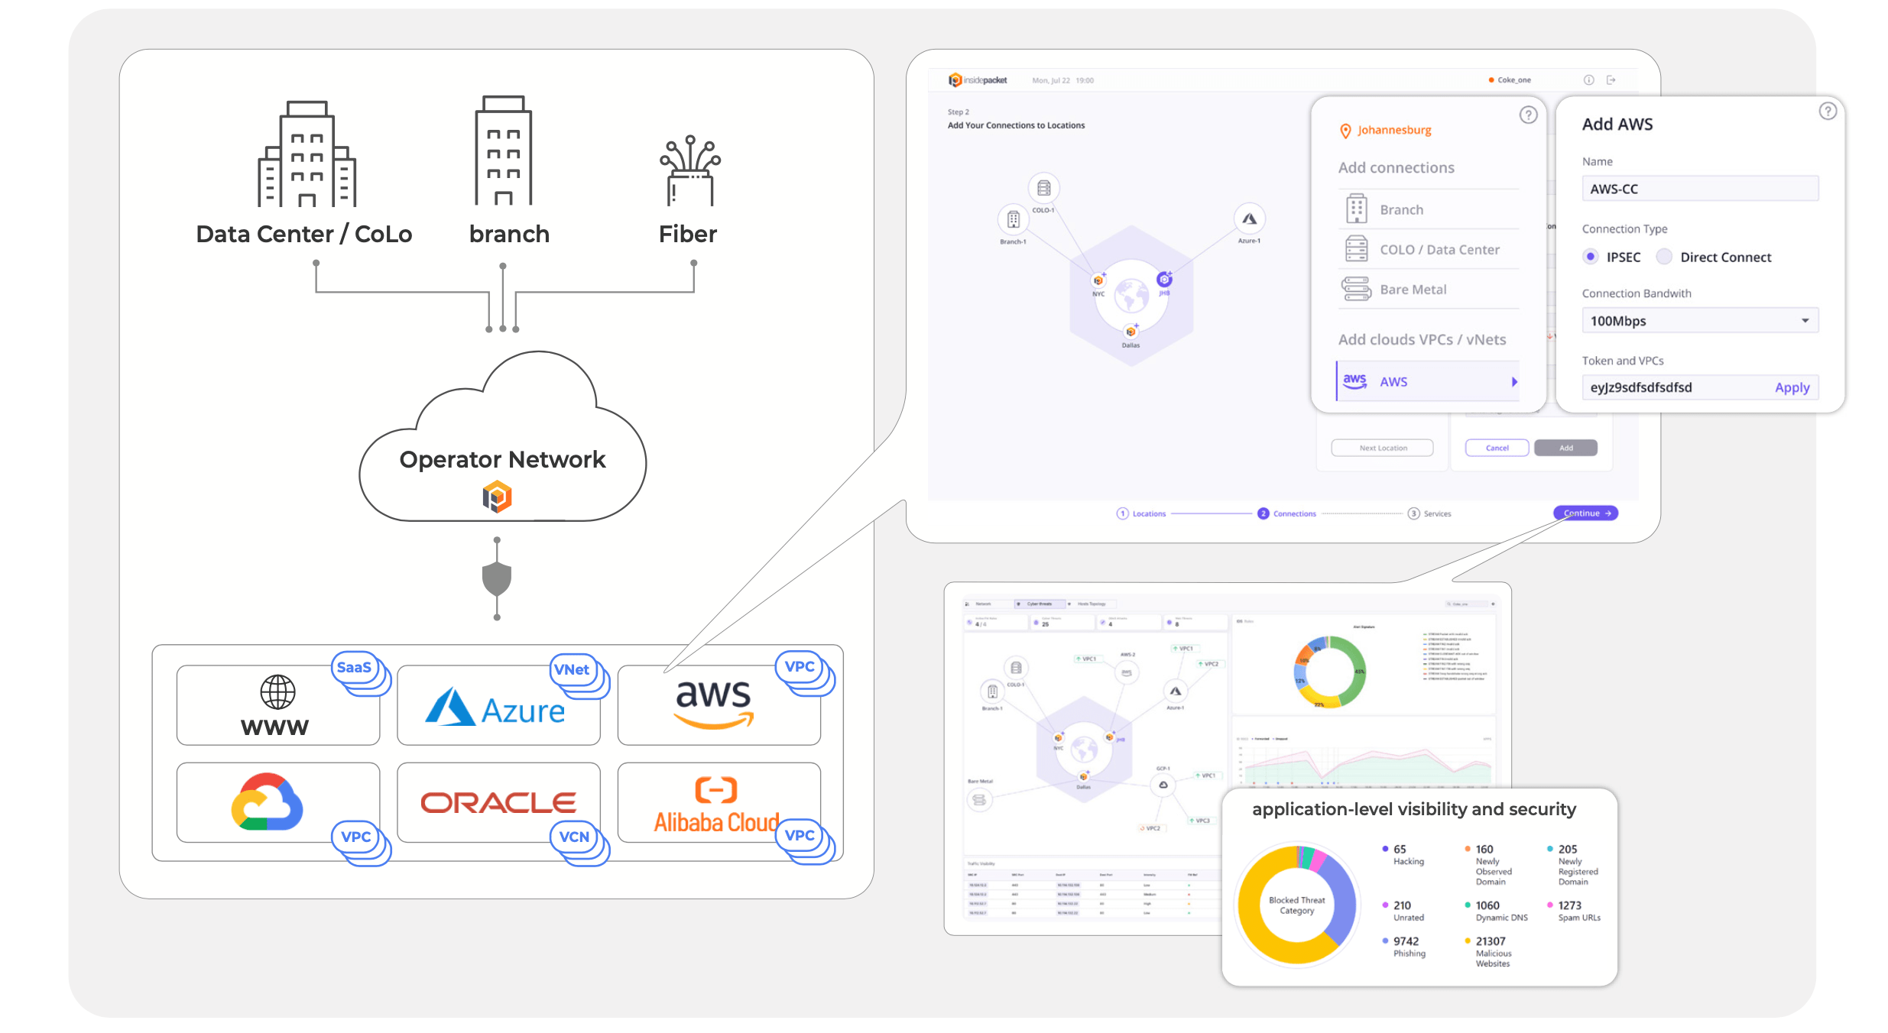Viewport: 1888px width, 1033px height.
Task: Click the COLO-1 node in the wizard map
Action: pos(1043,188)
